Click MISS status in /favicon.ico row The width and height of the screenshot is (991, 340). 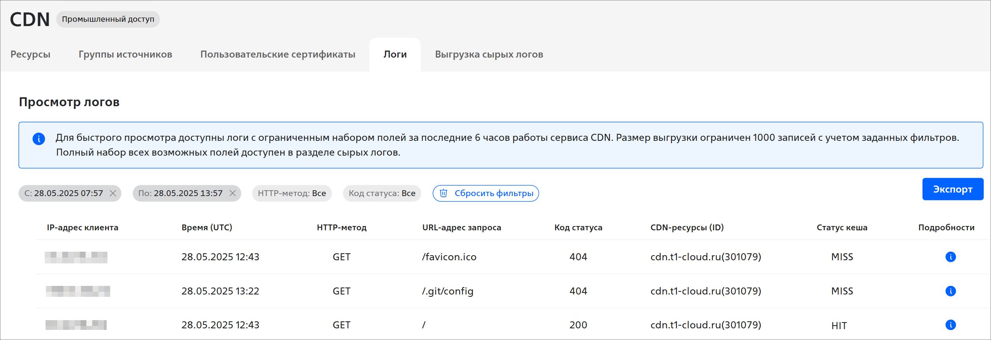(842, 257)
